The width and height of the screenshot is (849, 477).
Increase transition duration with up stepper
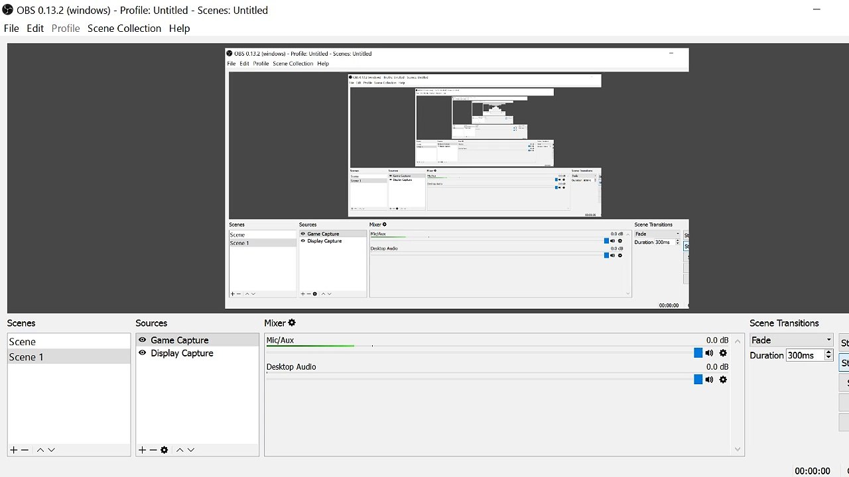tap(828, 352)
